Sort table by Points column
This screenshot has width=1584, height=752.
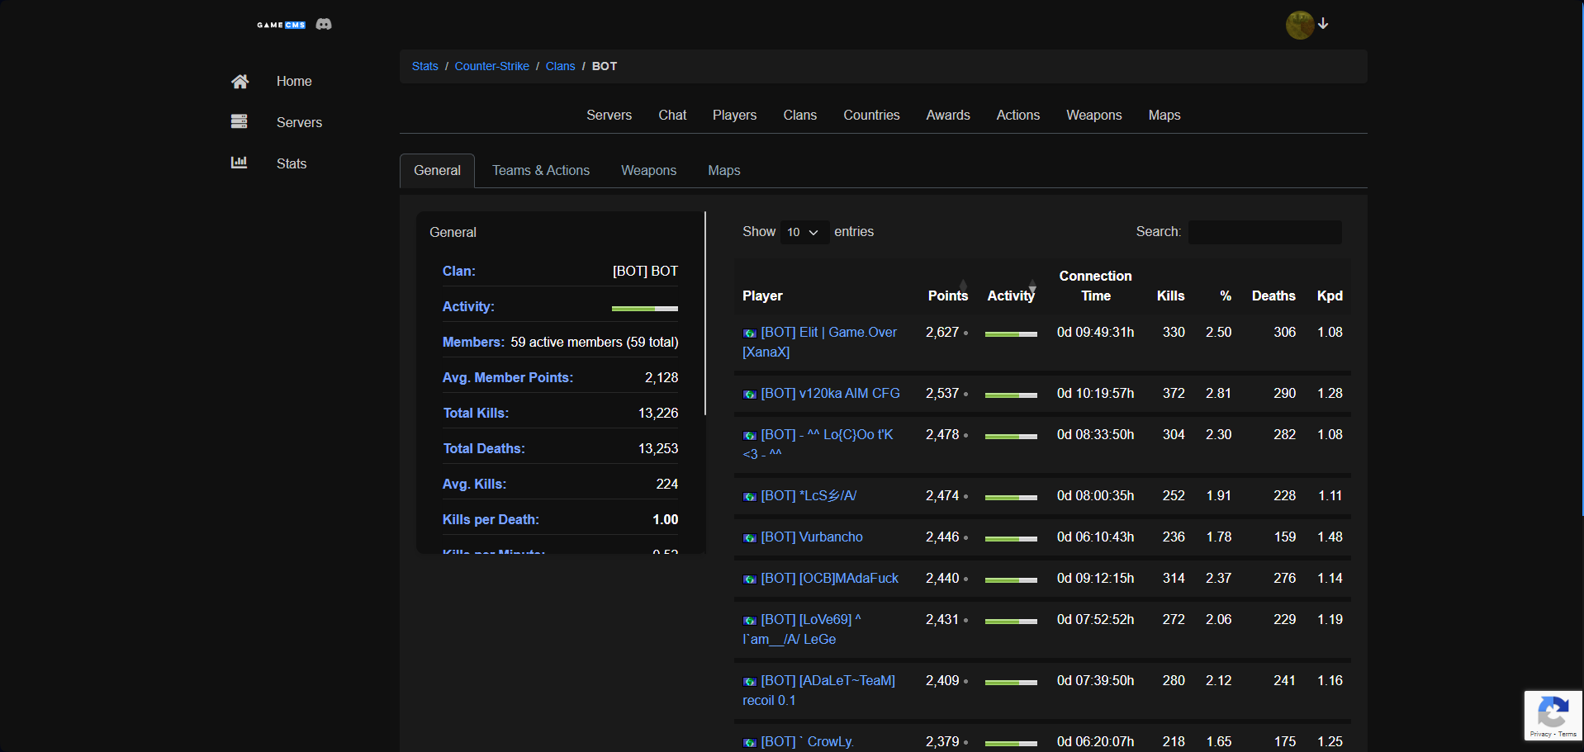pos(948,296)
